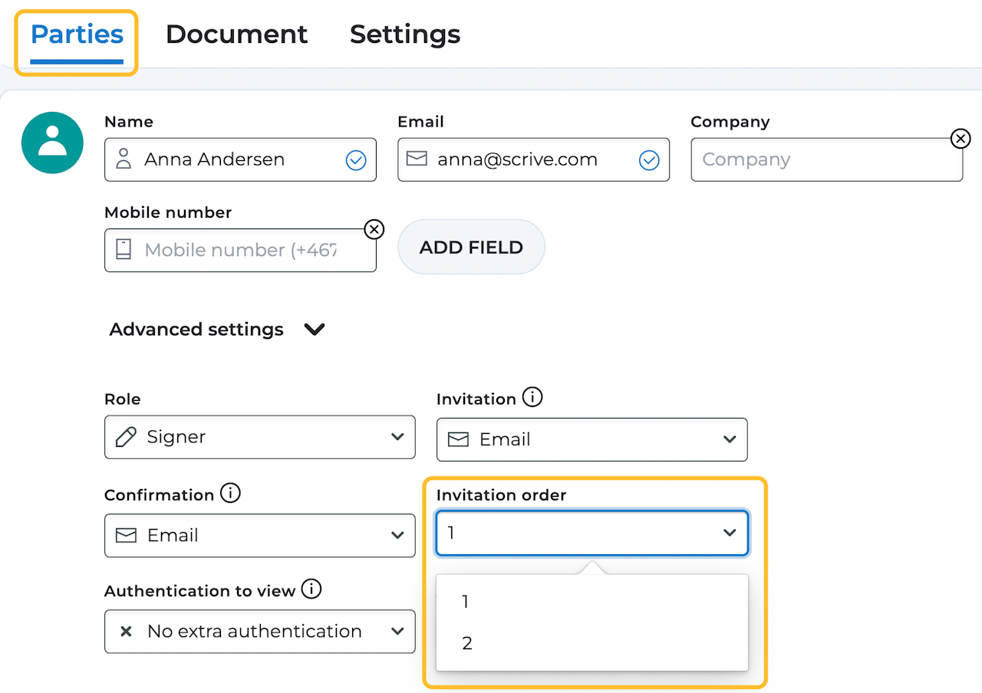Switch to the Document tab

pyautogui.click(x=236, y=34)
